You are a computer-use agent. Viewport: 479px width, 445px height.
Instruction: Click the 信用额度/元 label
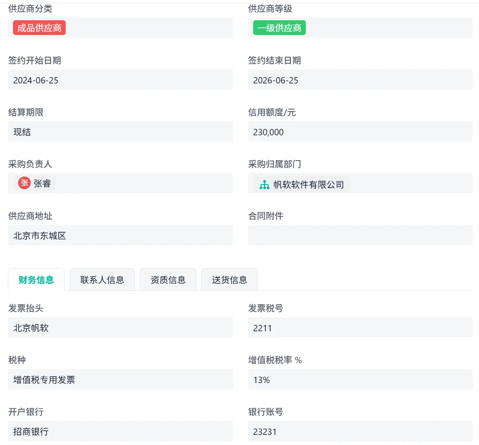click(272, 112)
